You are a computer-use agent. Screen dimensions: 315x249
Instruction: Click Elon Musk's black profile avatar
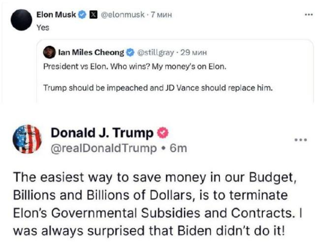[x=20, y=21]
